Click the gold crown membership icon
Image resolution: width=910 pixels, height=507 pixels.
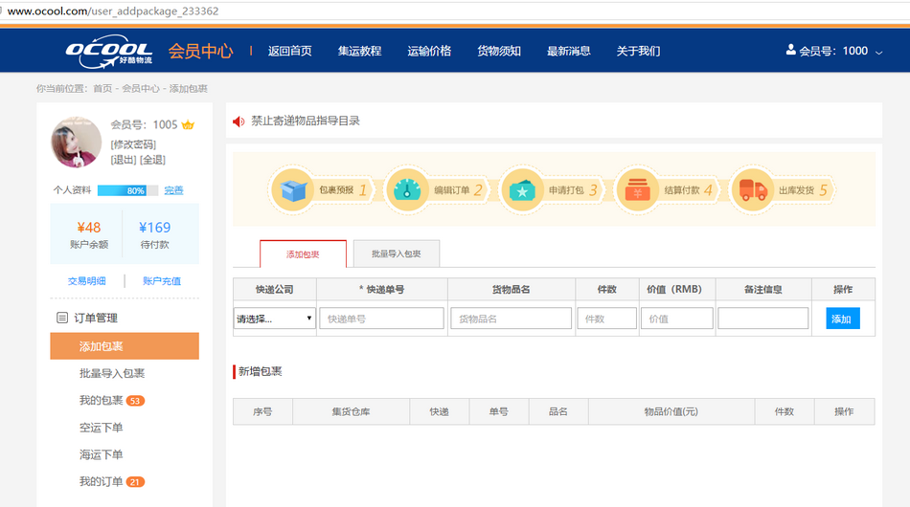click(188, 124)
